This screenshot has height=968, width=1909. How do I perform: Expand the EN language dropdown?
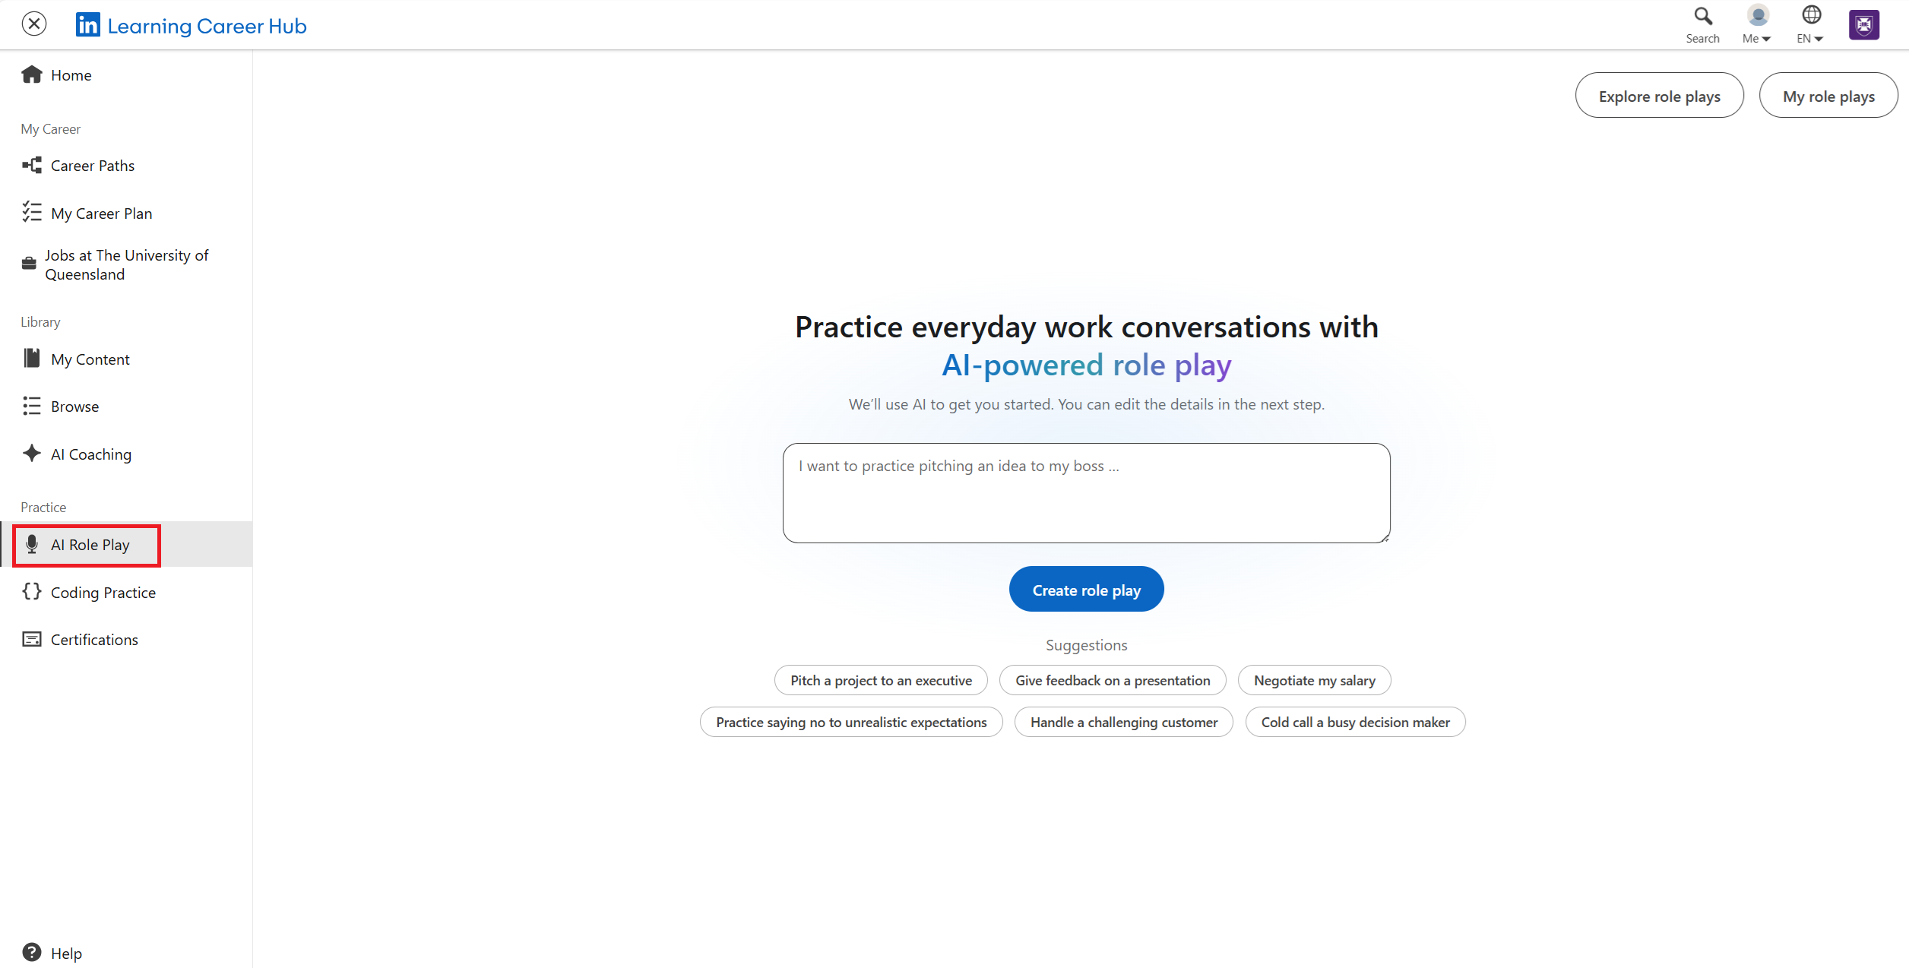(x=1810, y=23)
